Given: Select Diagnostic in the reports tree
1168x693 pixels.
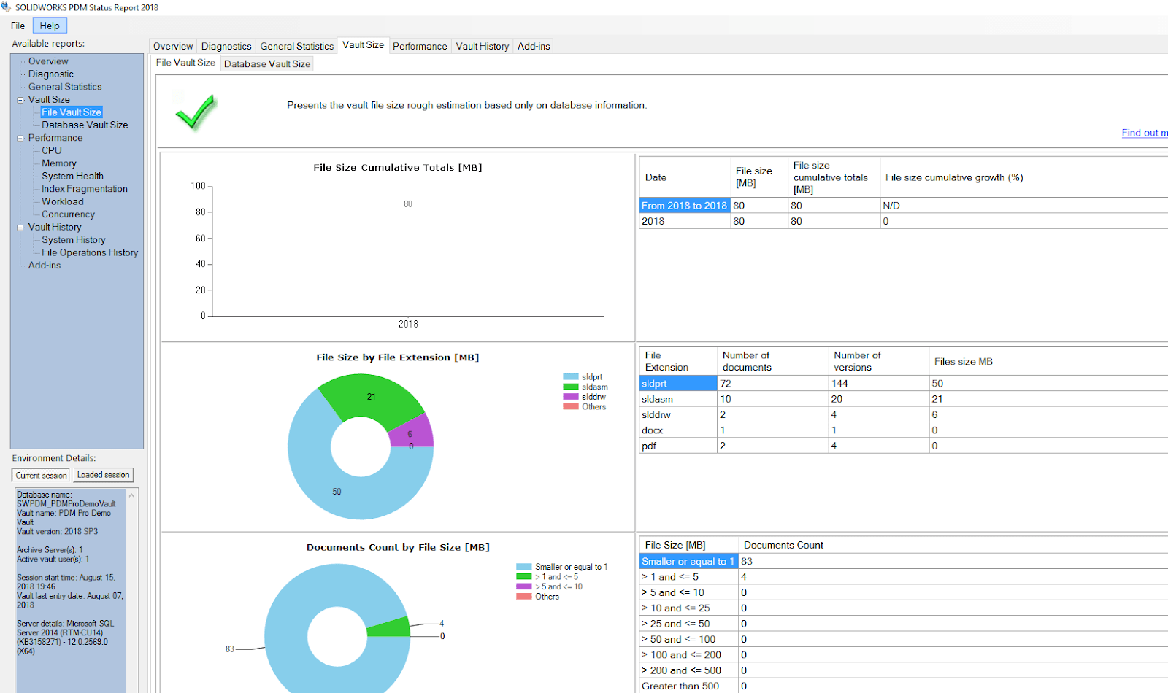Looking at the screenshot, I should (x=51, y=74).
